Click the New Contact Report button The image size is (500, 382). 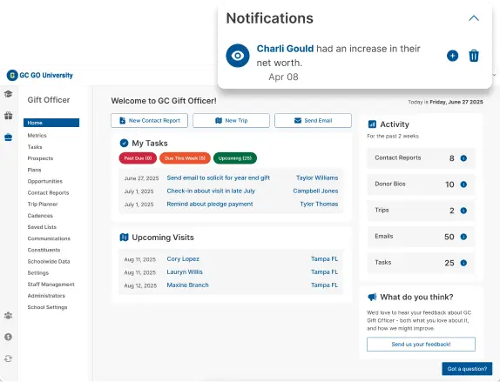coord(149,120)
